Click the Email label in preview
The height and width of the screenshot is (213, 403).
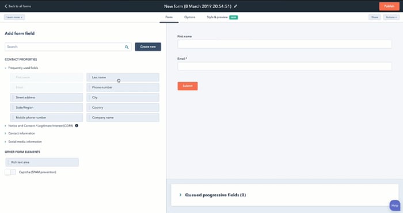[183, 59]
